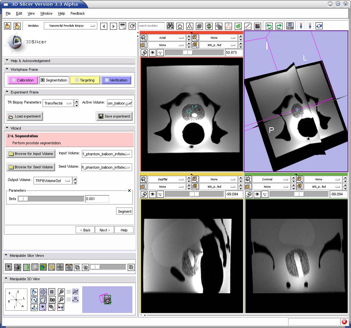Collapse the Manipulate Slice Views panel
Viewport: 351px width, 328px height.
click(x=7, y=256)
